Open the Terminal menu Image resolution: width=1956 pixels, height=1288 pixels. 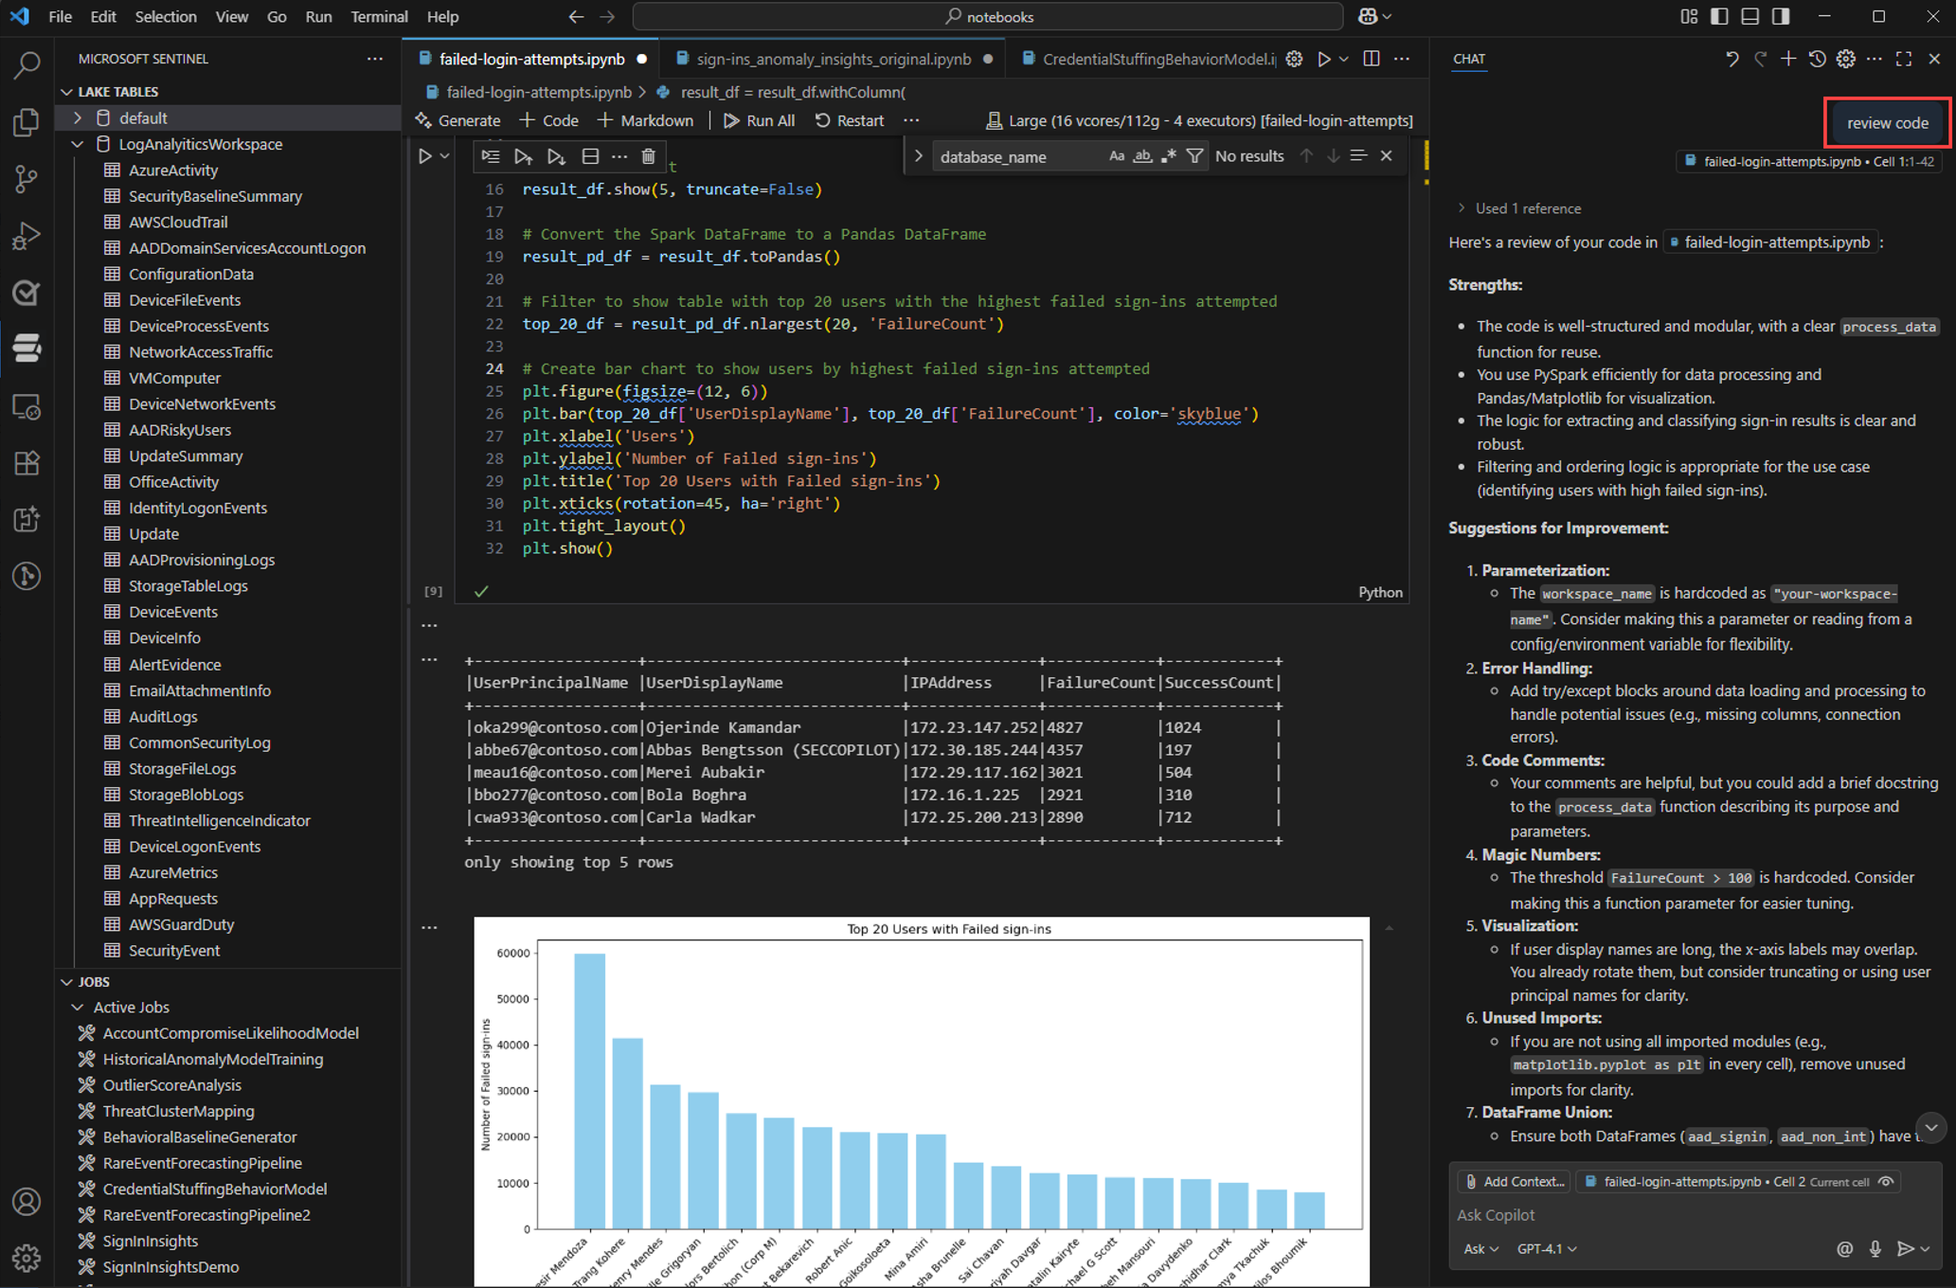pyautogui.click(x=378, y=16)
